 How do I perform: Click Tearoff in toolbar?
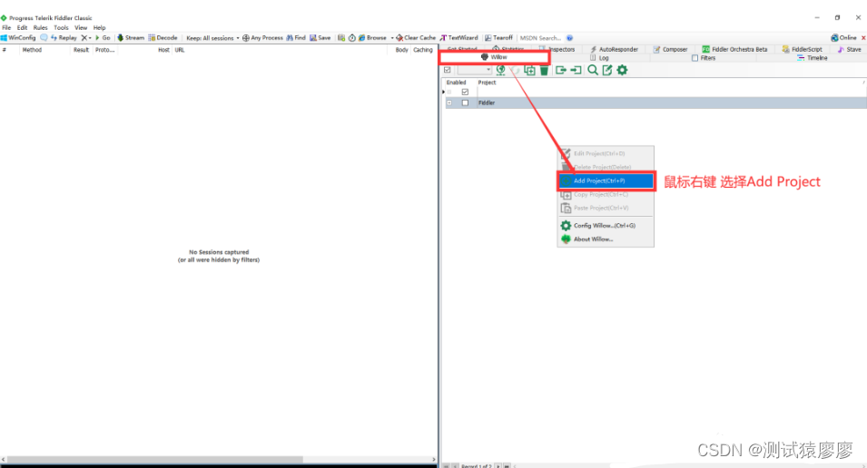pos(498,37)
